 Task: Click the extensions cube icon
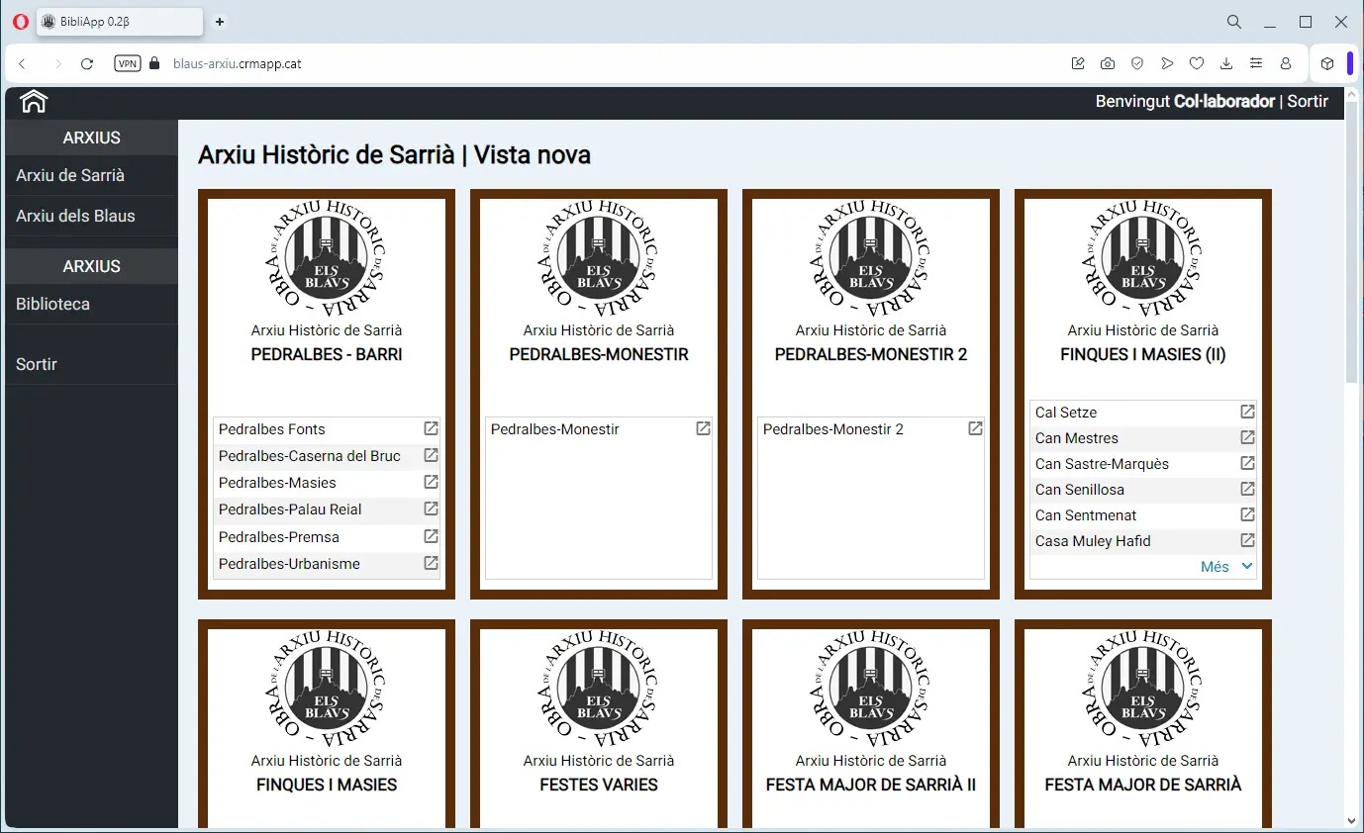coord(1327,63)
